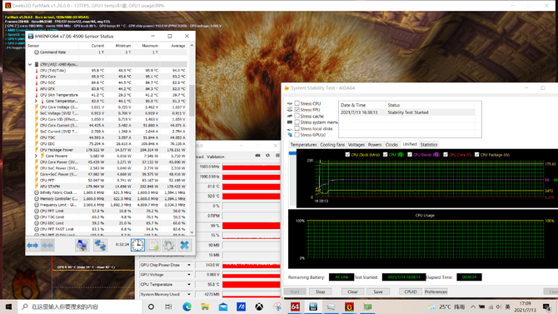Click HWiNFO expand columns arrows icon
558x314 pixels.
32,246
